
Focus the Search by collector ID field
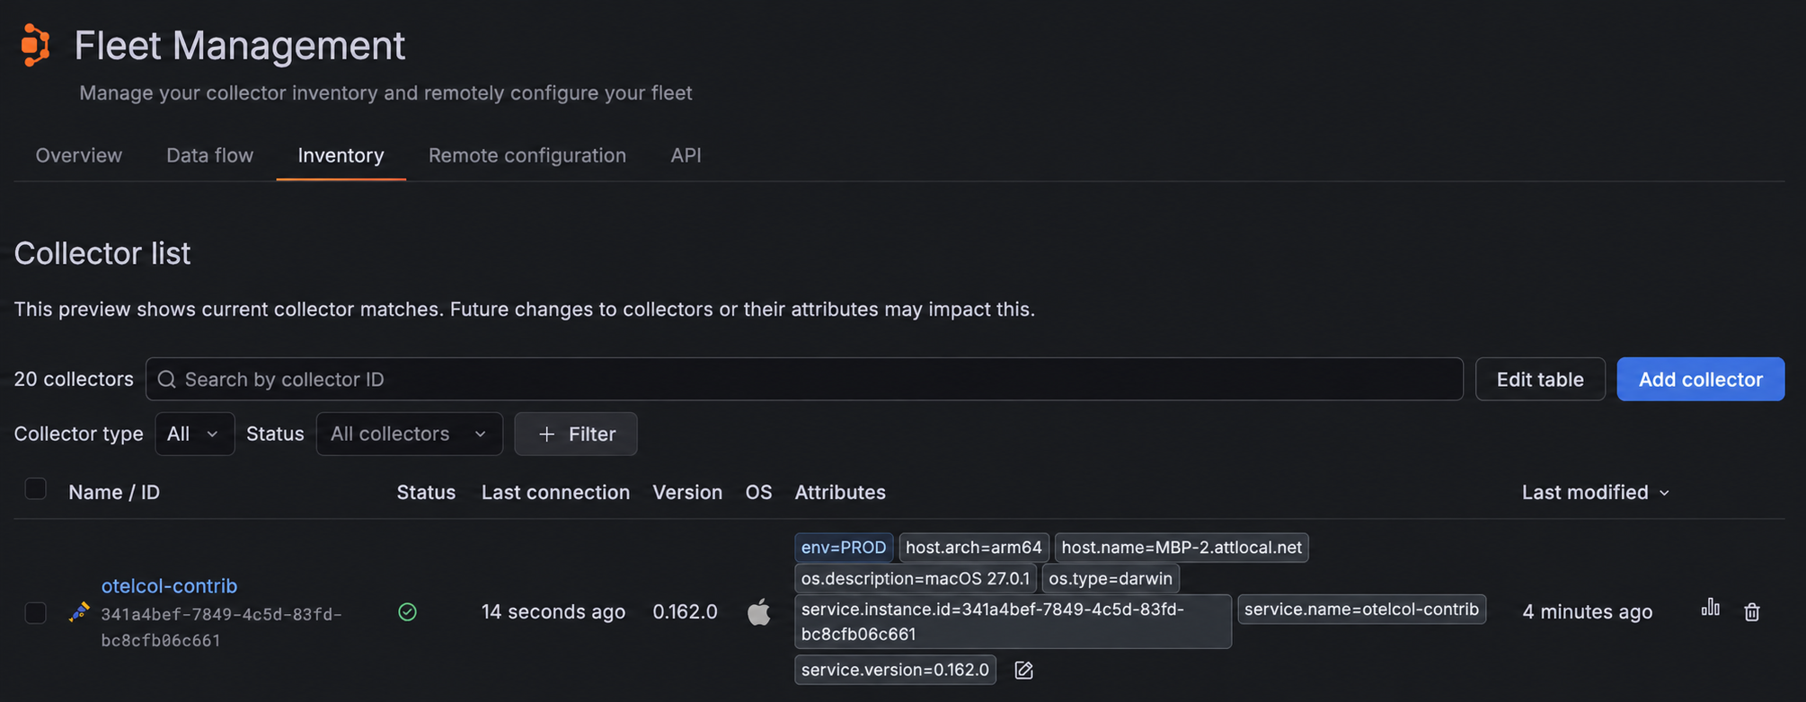(804, 380)
